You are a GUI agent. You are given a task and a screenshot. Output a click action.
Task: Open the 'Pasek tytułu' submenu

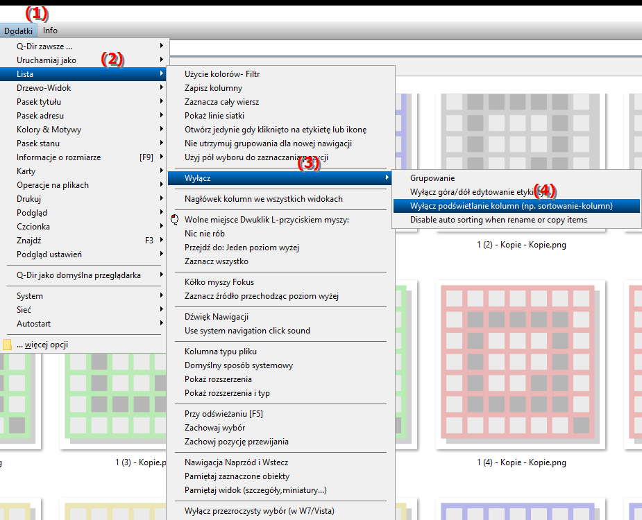pos(83,102)
